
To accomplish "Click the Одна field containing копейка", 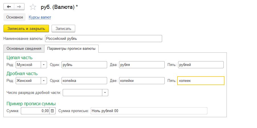I will point(84,81).
